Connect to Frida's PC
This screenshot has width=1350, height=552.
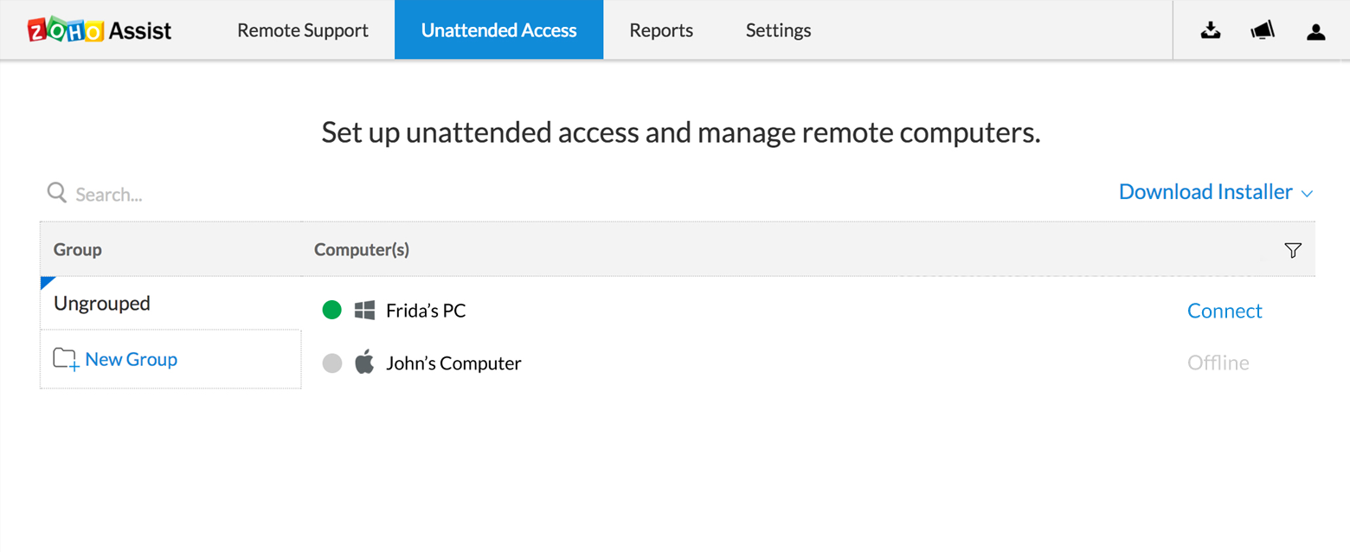[1225, 311]
